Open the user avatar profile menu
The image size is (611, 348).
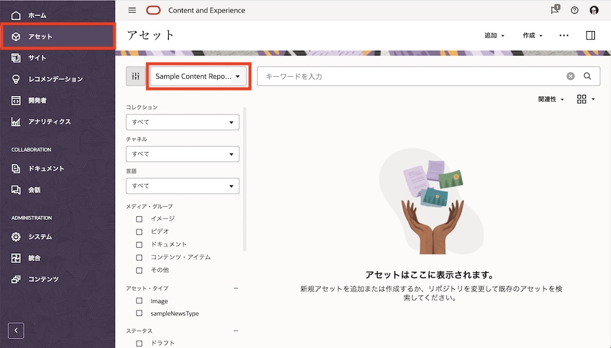click(594, 10)
